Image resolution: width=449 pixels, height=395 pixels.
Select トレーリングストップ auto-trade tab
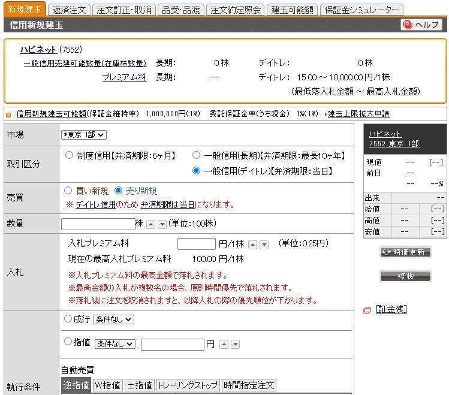(188, 385)
